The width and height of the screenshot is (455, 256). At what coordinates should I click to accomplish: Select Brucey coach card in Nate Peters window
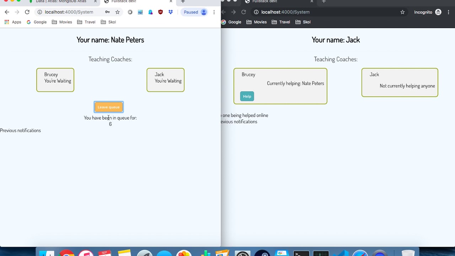55,80
